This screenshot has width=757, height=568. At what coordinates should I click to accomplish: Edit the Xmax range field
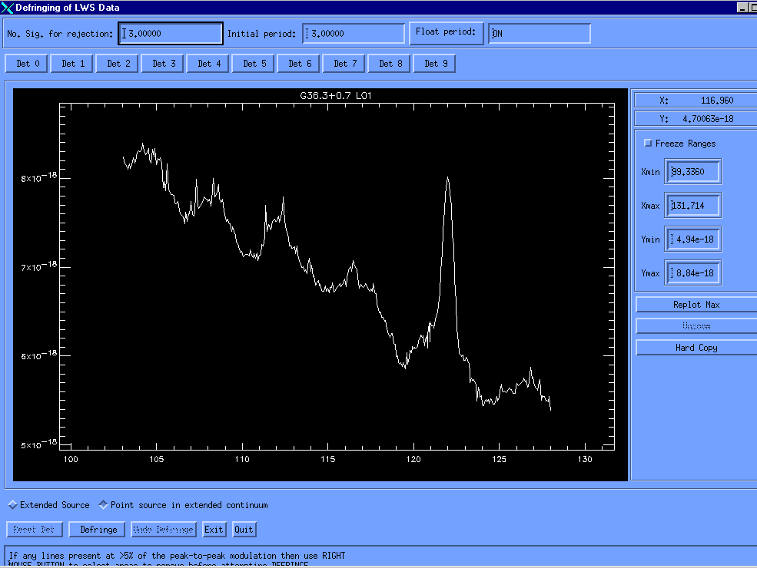[693, 206]
